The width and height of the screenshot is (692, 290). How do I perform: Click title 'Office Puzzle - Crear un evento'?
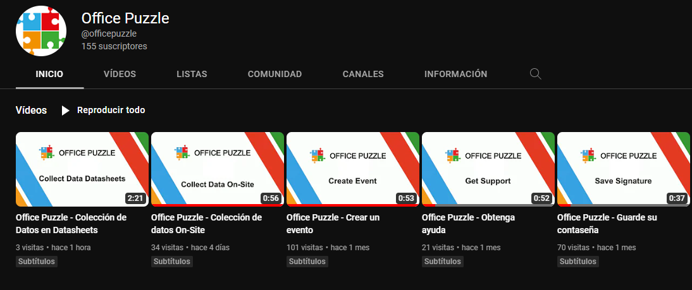point(333,224)
